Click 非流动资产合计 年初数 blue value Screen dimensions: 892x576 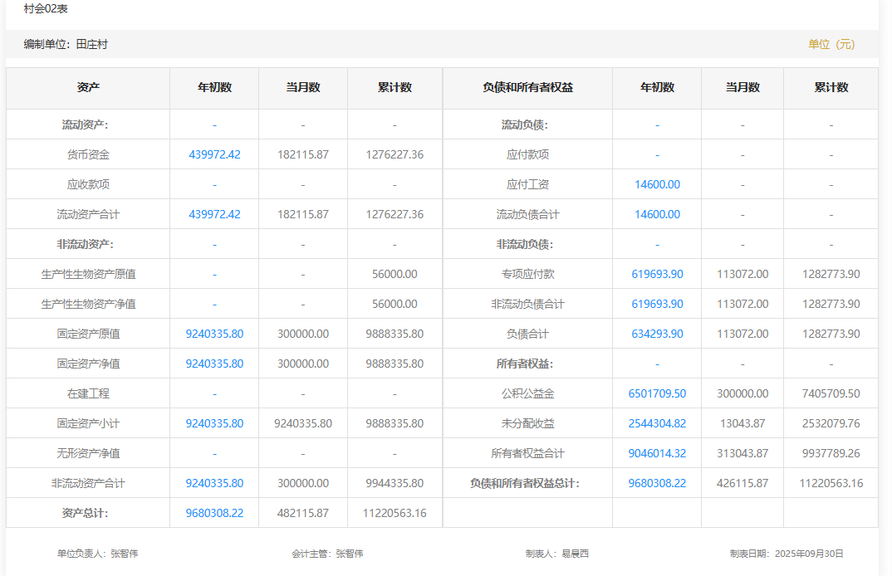click(x=214, y=483)
